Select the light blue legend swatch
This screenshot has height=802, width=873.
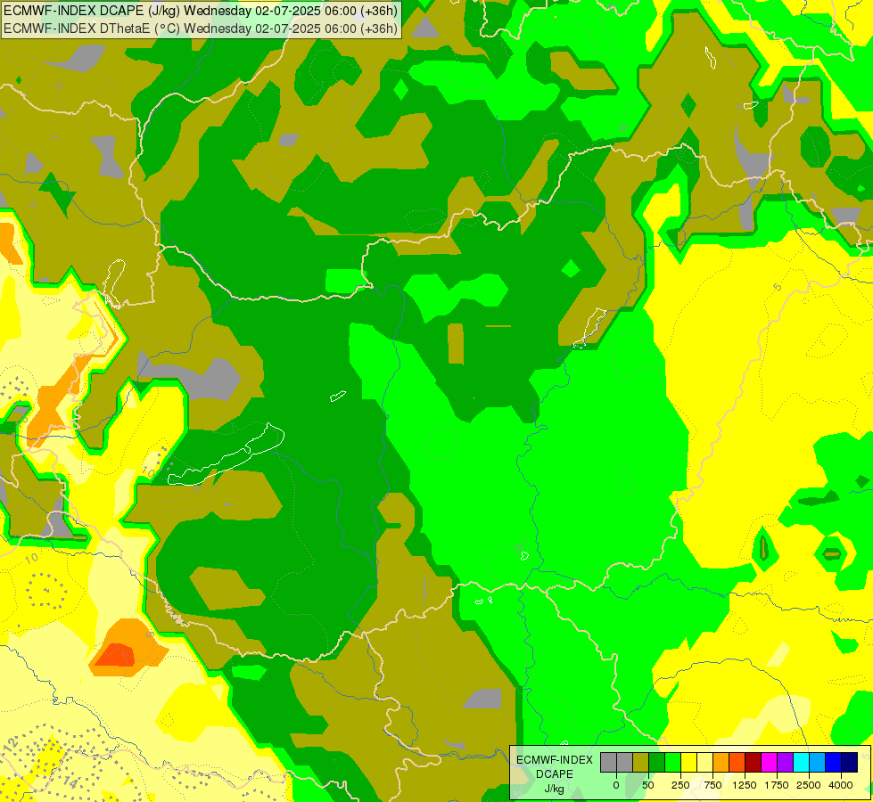point(818,762)
